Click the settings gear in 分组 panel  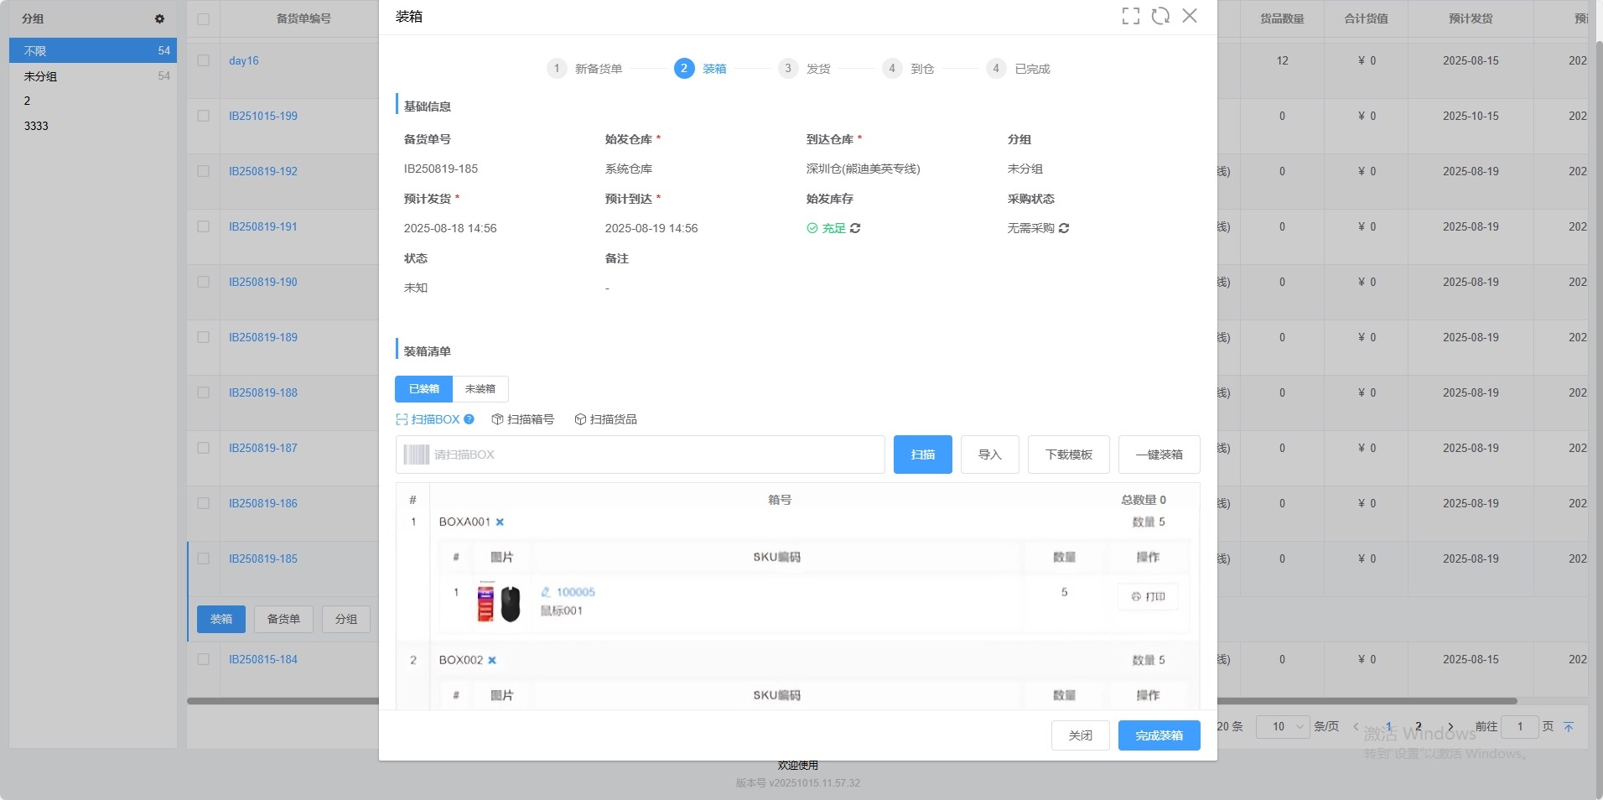pos(159,18)
